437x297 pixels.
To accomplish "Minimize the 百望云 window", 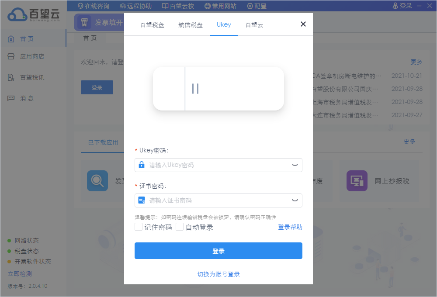I will 419,6.
